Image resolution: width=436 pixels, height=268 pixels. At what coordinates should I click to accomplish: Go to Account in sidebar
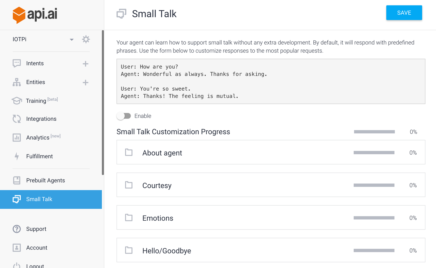click(x=37, y=248)
